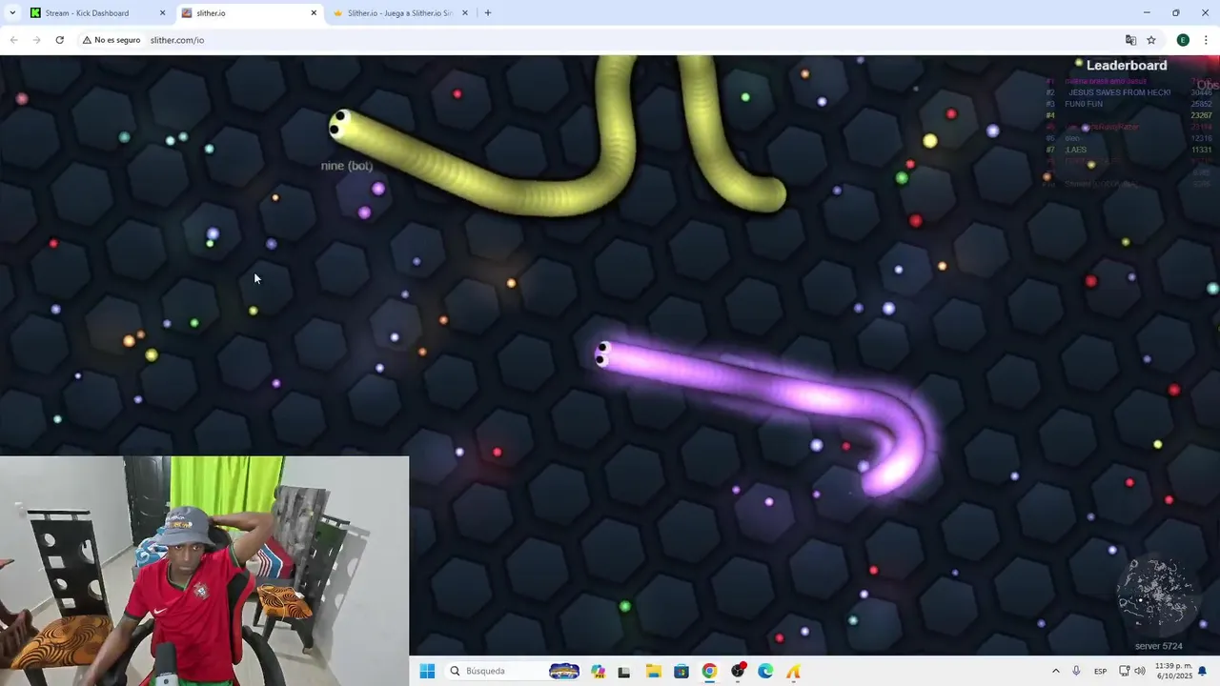Open File Explorer from the taskbar
Image resolution: width=1220 pixels, height=686 pixels.
click(x=653, y=671)
